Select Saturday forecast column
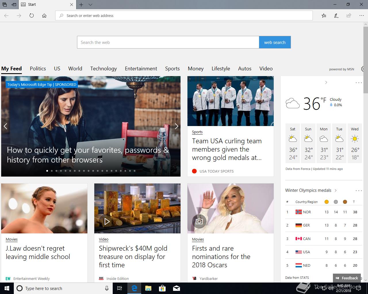Image resolution: width=368 pixels, height=294 pixels. click(x=293, y=144)
